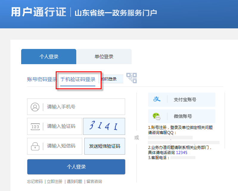Image resolution: width=238 pixels, height=191 pixels.
Task: Select 账号密码登录 login method
Action: (x=42, y=79)
